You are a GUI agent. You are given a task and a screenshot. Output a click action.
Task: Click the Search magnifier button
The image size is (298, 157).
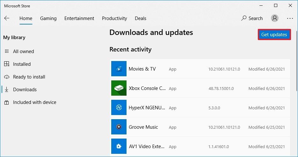[x=252, y=18]
